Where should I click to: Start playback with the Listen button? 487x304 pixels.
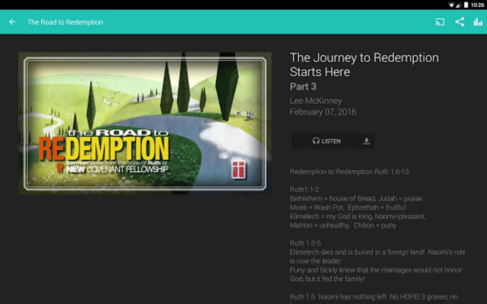click(x=326, y=141)
